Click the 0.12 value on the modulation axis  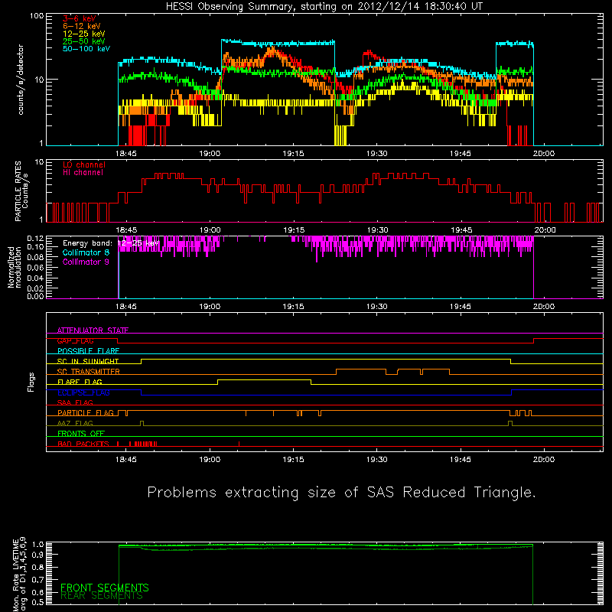point(35,239)
